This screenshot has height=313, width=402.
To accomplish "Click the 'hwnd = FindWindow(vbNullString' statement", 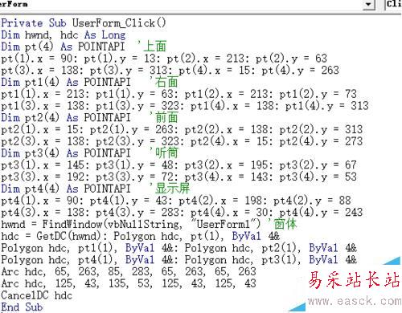I will pyautogui.click(x=131, y=224).
